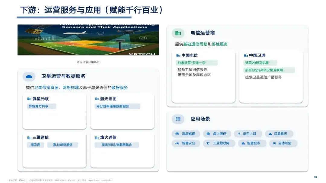Click the remote sensing applications image
The image size is (326, 183).
88,40
